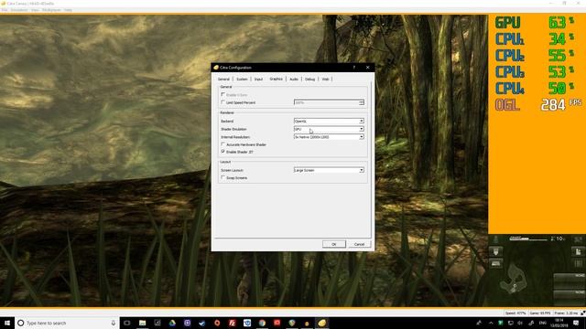Open the Emulation menu
Viewport: 586px width, 329px height.
click(x=19, y=10)
